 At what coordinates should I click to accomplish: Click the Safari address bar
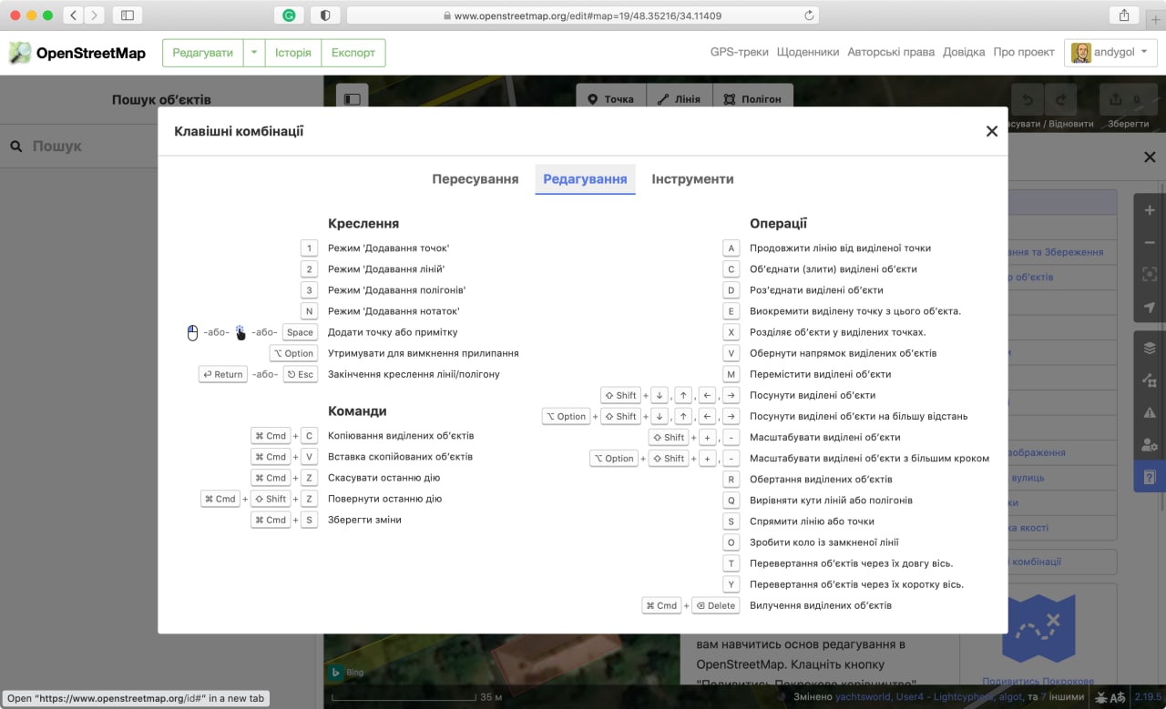583,15
